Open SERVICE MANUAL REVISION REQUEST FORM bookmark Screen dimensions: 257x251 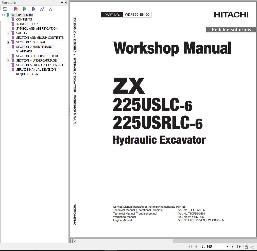click(x=36, y=72)
